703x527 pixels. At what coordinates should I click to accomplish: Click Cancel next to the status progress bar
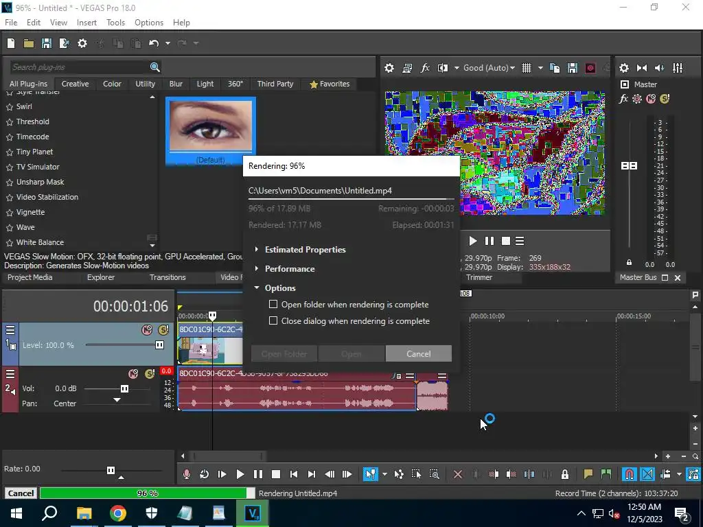(21, 493)
